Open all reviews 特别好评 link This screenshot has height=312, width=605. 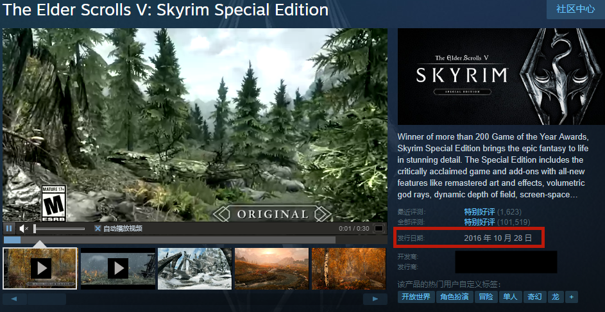[x=479, y=222]
